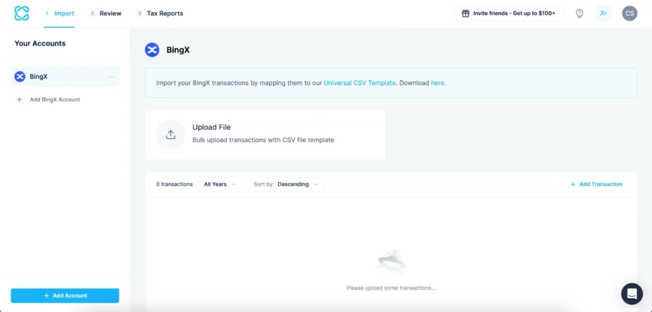
Task: Click the BingX logo beside the page title
Action: tap(152, 50)
